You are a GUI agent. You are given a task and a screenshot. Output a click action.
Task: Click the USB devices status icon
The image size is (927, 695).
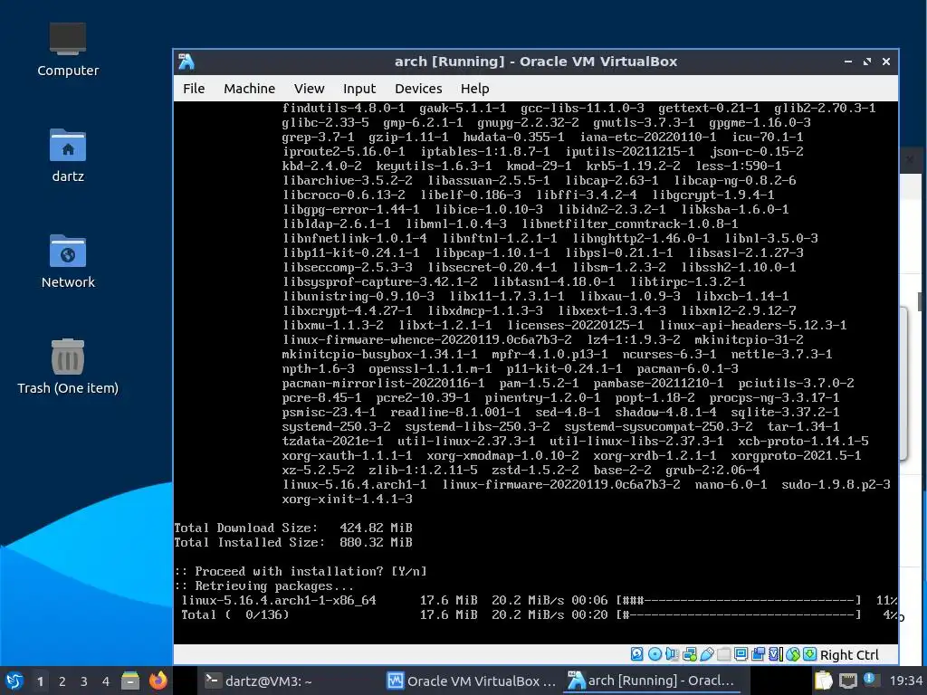tap(706, 654)
